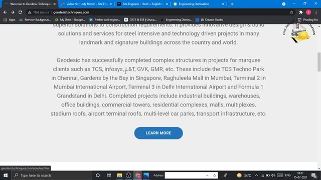The width and height of the screenshot is (321, 180).
Task: Open File Explorer from the taskbar
Action: coord(119,175)
